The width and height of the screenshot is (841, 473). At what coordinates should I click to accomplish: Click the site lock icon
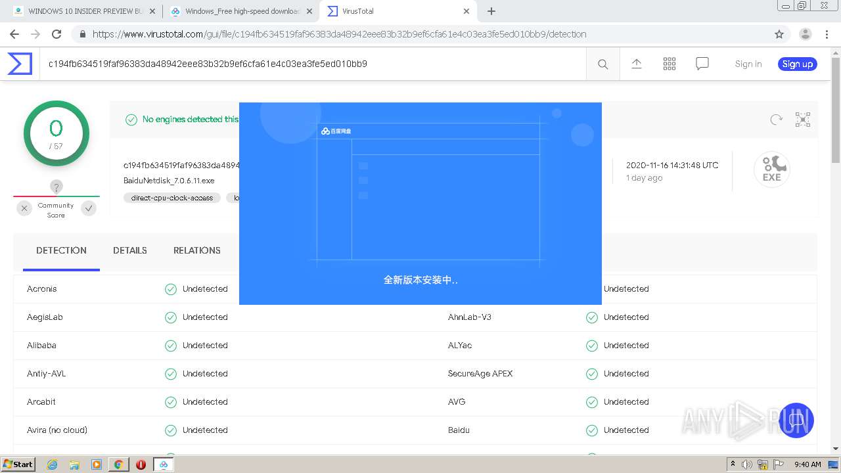pos(82,34)
